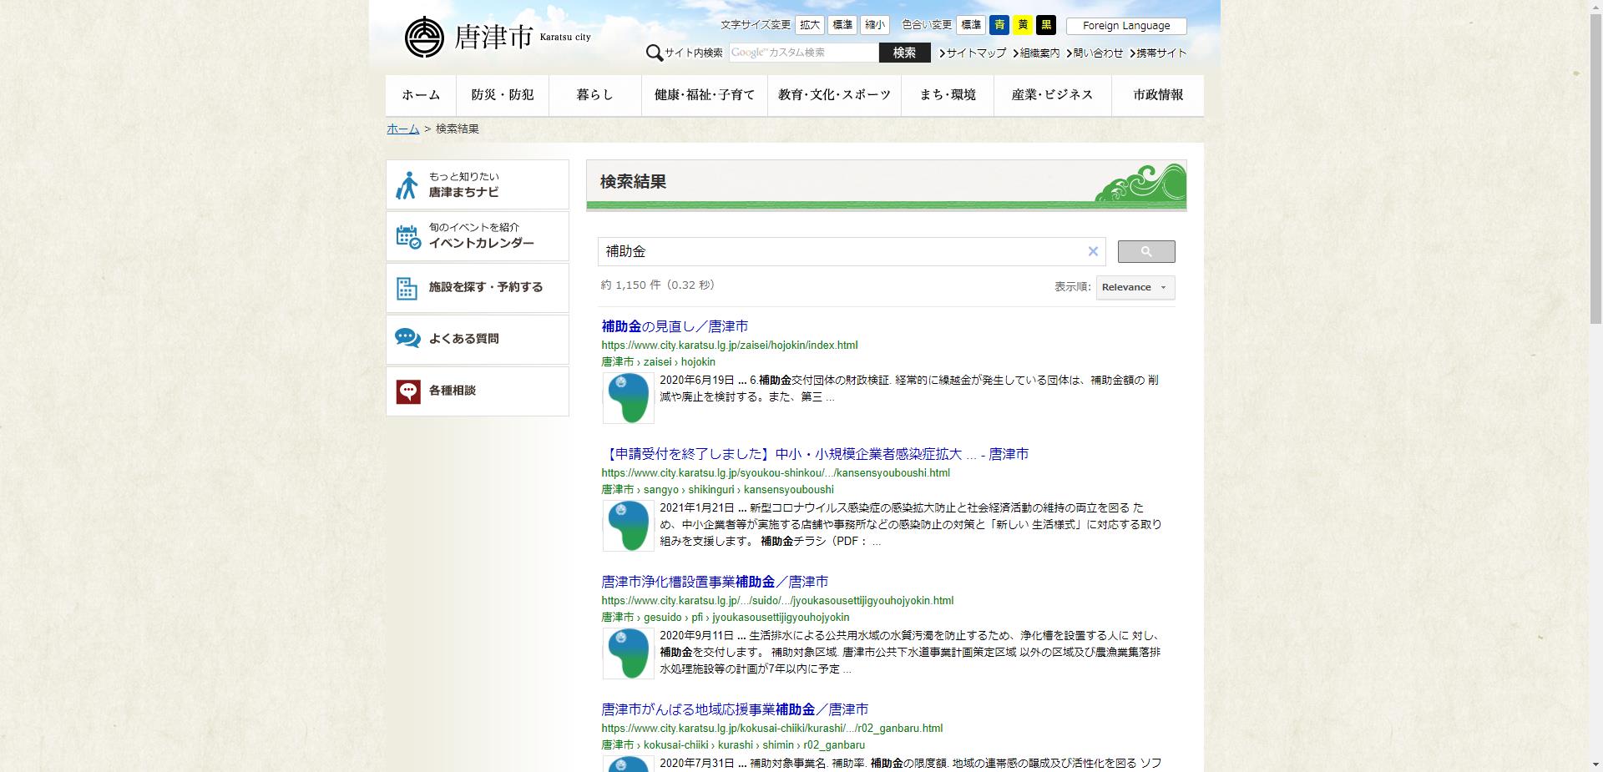The height and width of the screenshot is (772, 1603).
Task: Open the イベントカレンダー calendar icon
Action: pyautogui.click(x=407, y=235)
